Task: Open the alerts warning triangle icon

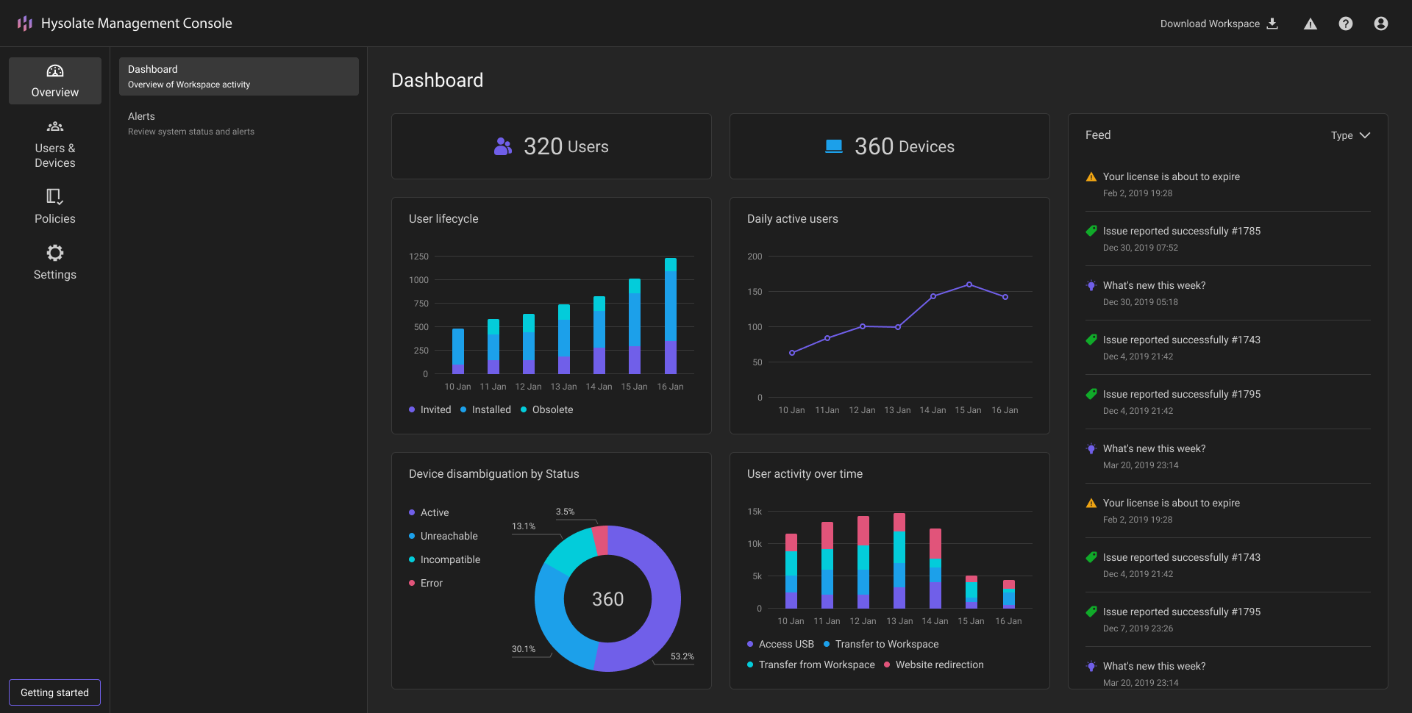Action: click(1310, 24)
